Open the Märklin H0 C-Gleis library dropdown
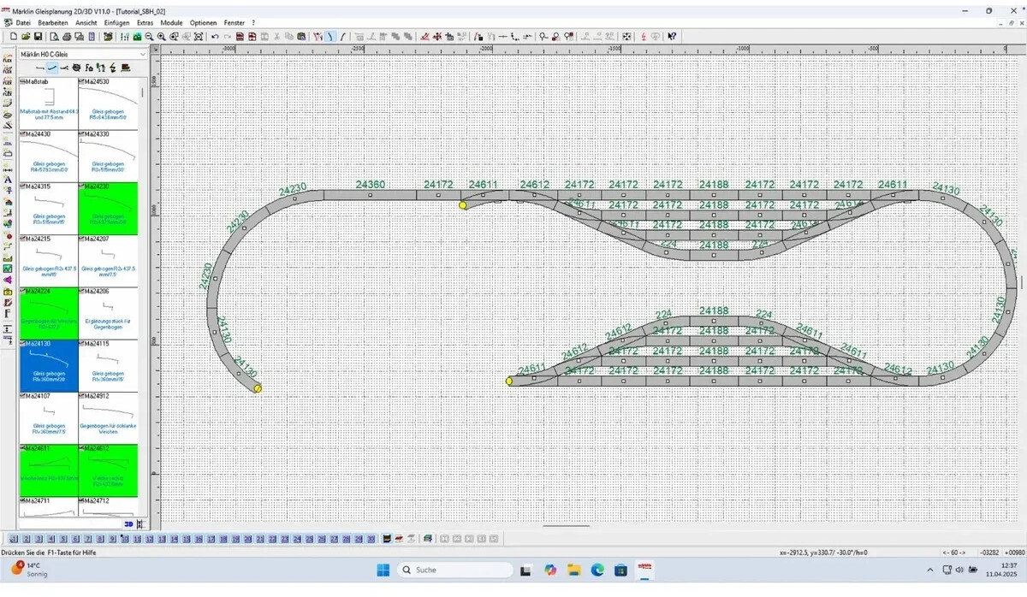1027x597 pixels. 83,55
